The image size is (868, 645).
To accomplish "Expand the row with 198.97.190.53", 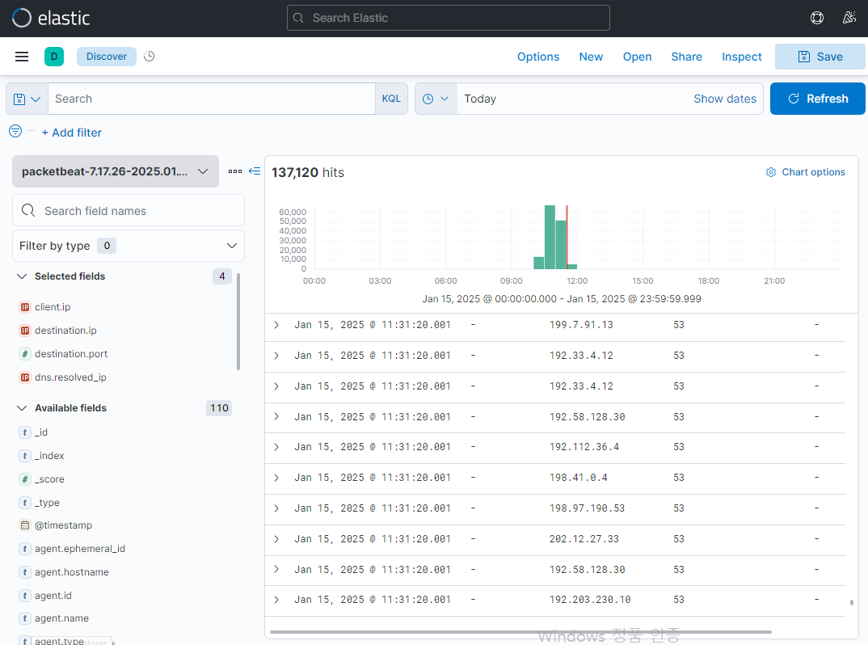I will pos(276,508).
